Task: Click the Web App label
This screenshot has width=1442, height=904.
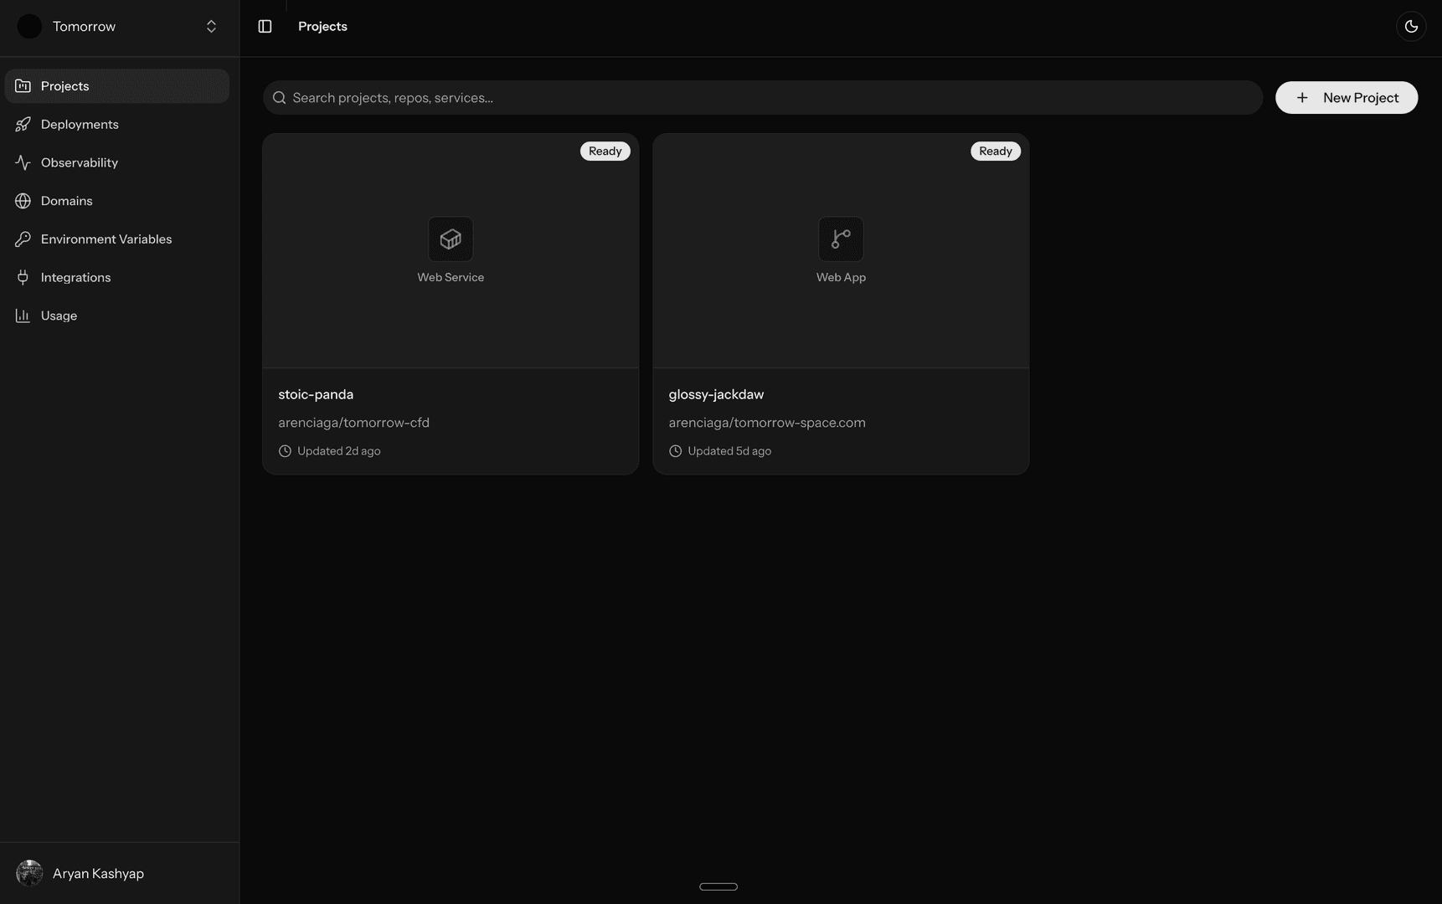Action: pos(841,277)
